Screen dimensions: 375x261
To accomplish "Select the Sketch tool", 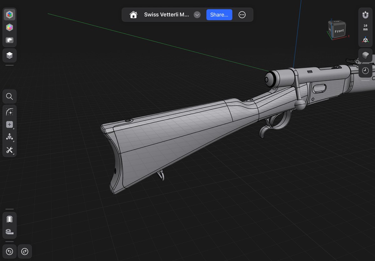I will point(9,112).
